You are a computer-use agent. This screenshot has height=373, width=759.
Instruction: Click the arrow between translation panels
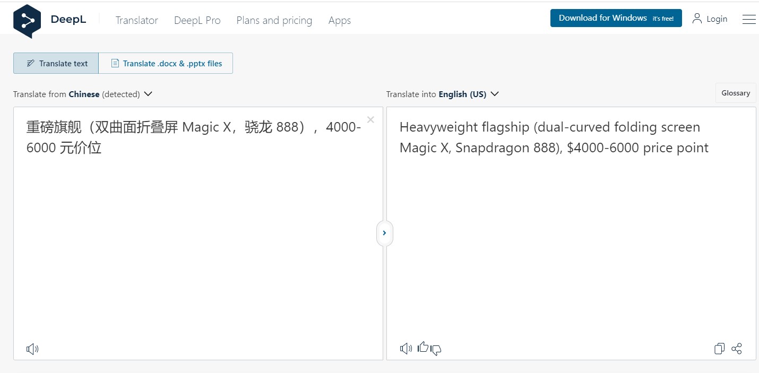tap(384, 233)
